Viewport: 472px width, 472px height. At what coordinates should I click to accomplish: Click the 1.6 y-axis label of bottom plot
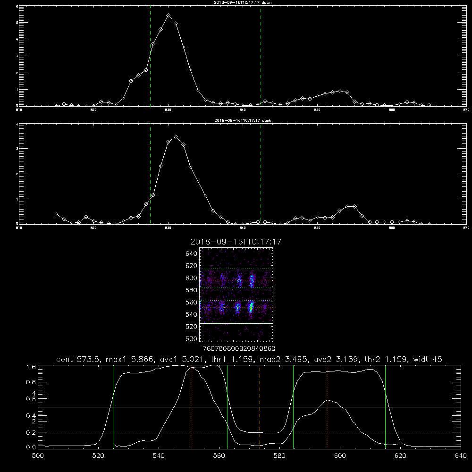31,367
